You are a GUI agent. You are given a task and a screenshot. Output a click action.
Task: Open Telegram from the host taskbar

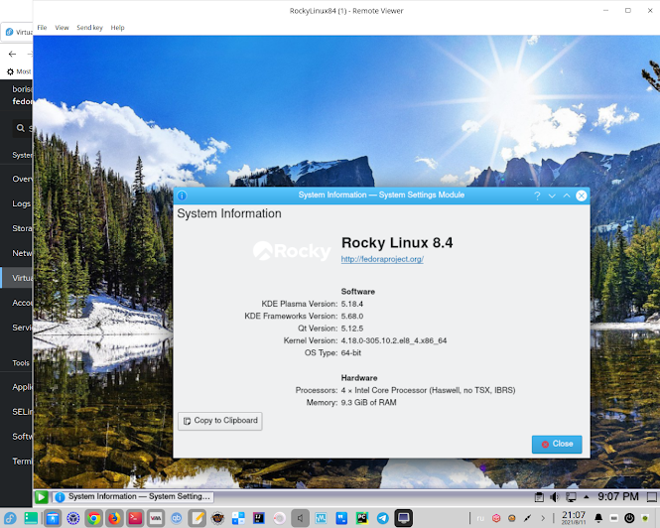pos(383,518)
